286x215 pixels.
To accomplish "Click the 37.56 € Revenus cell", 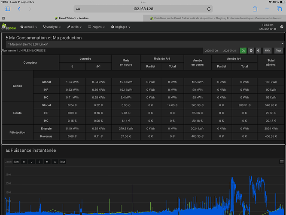I will [126, 136].
